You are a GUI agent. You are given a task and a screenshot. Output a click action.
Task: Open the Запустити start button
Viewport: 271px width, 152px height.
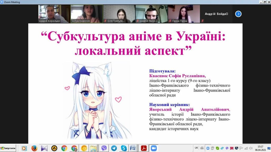pos(8,148)
